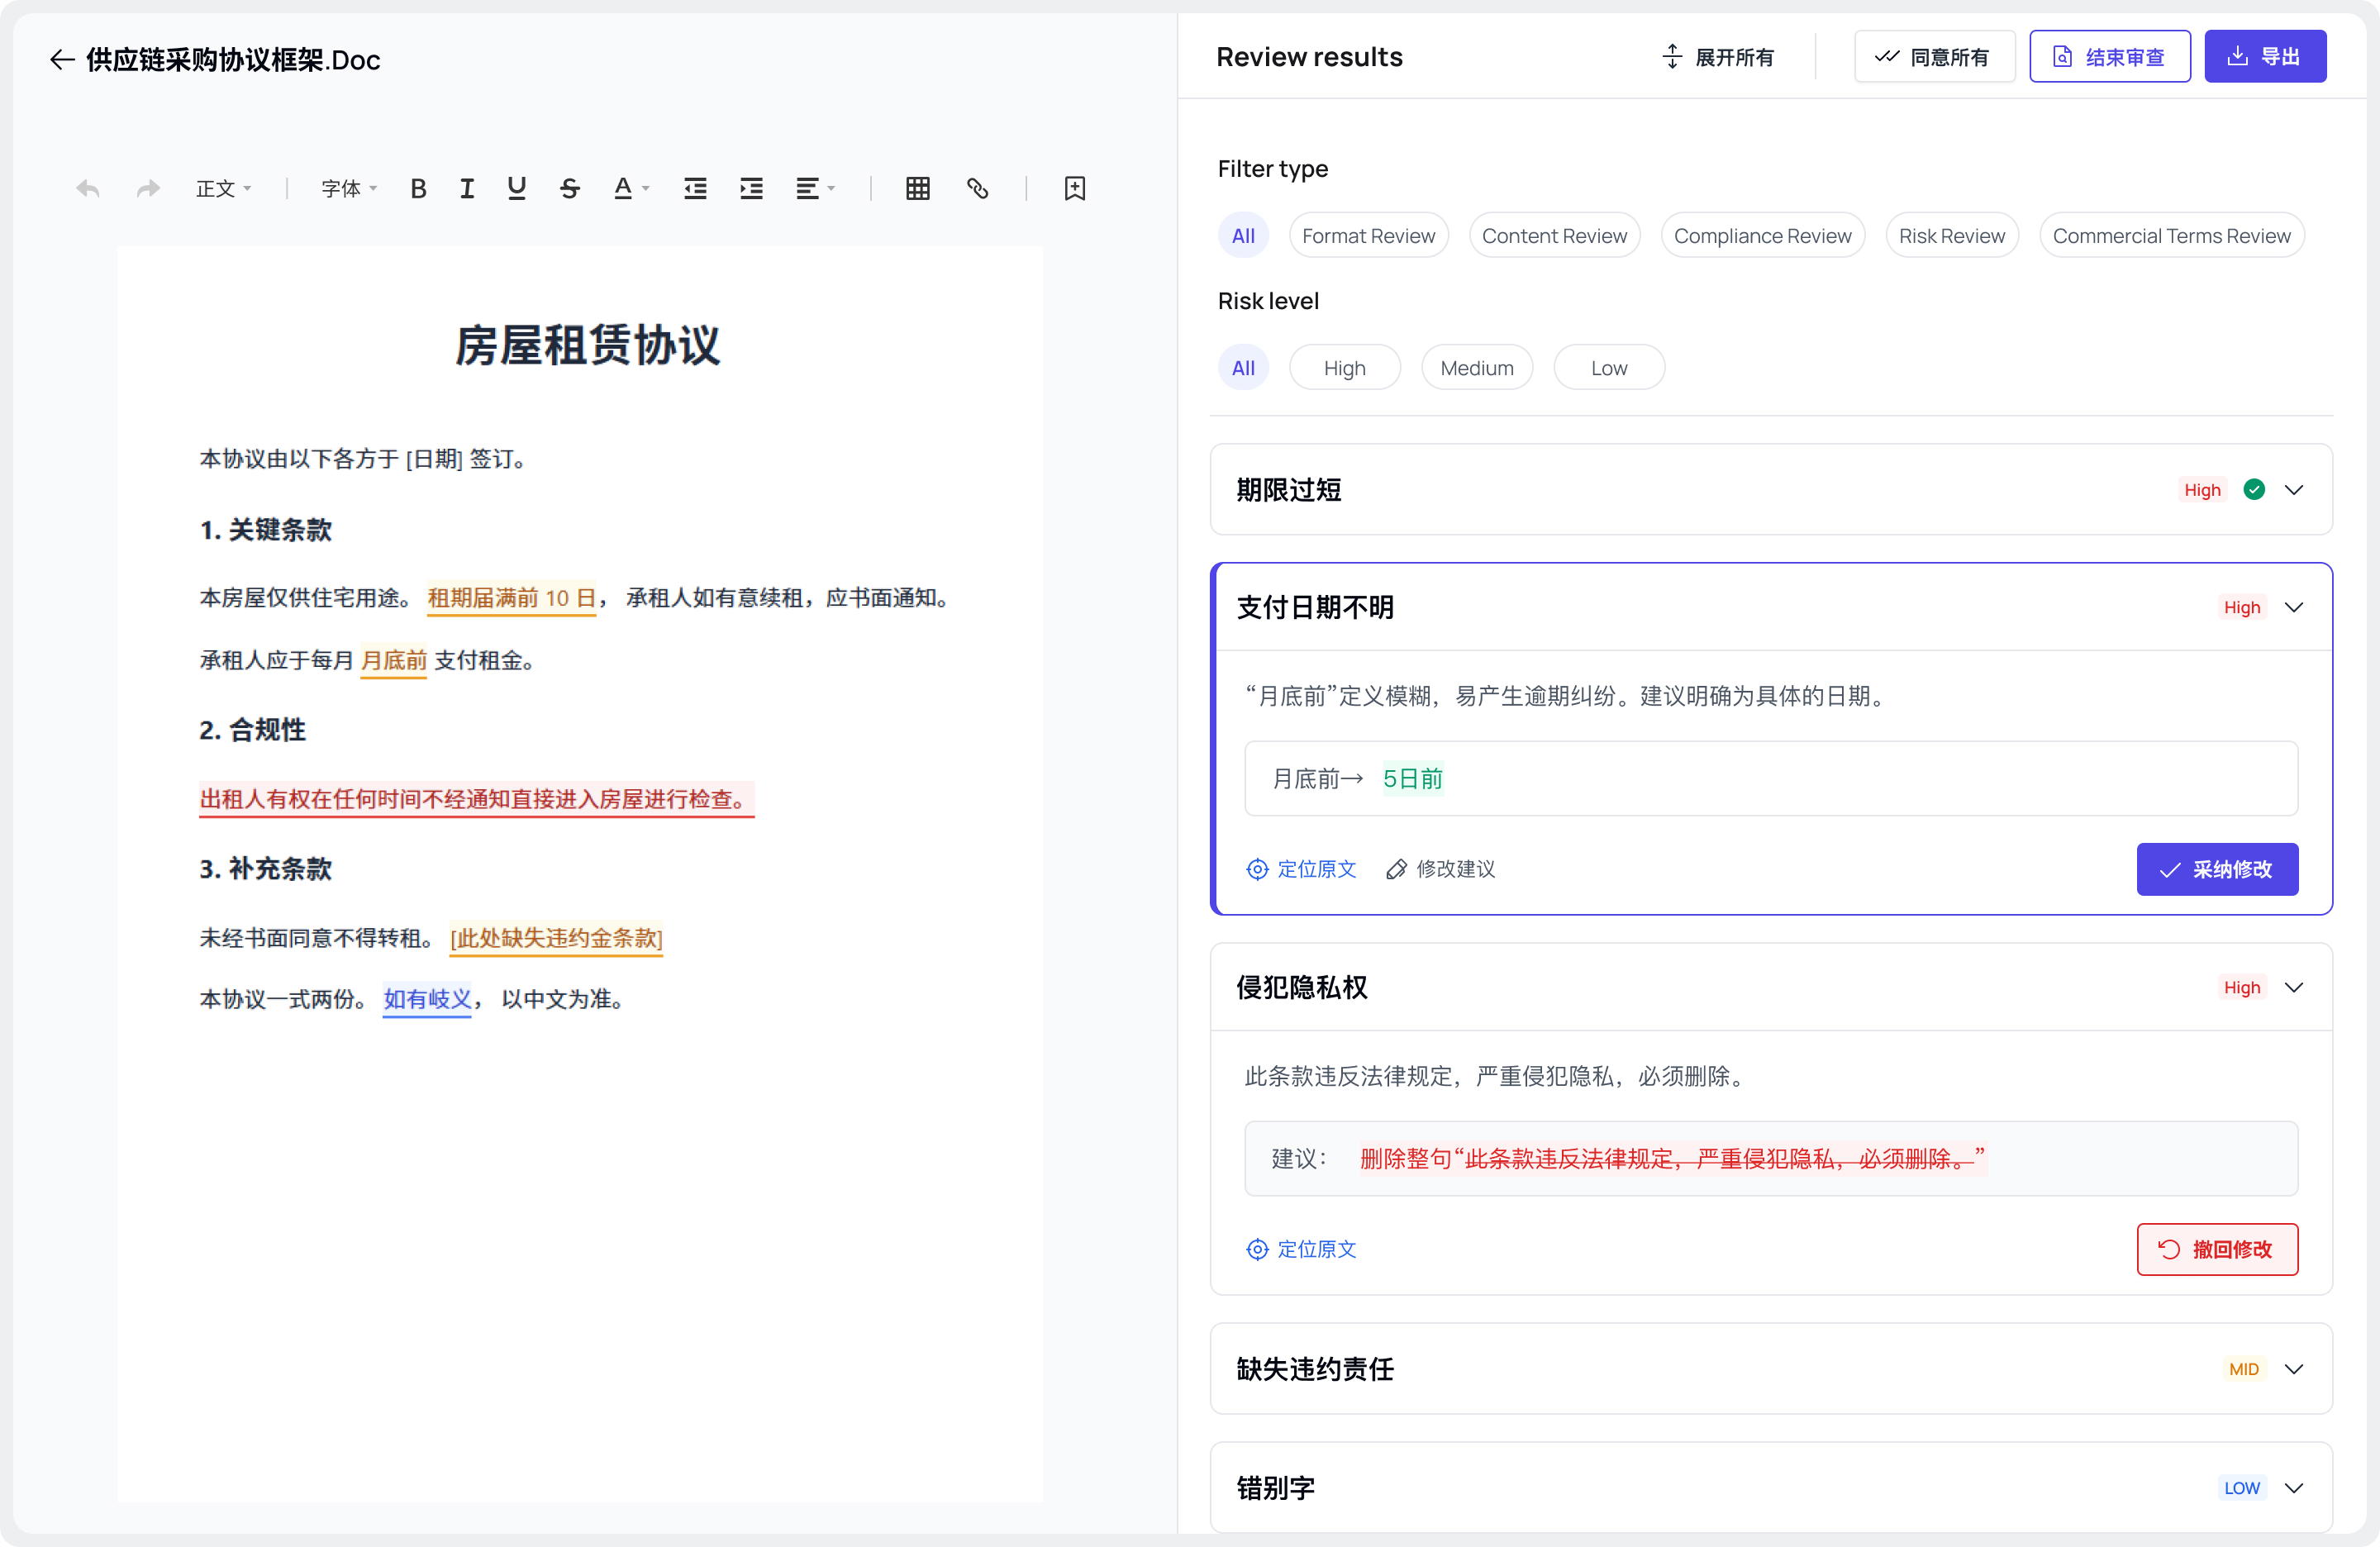The height and width of the screenshot is (1547, 2380).
Task: Filter risk level by Low
Action: 1608,368
